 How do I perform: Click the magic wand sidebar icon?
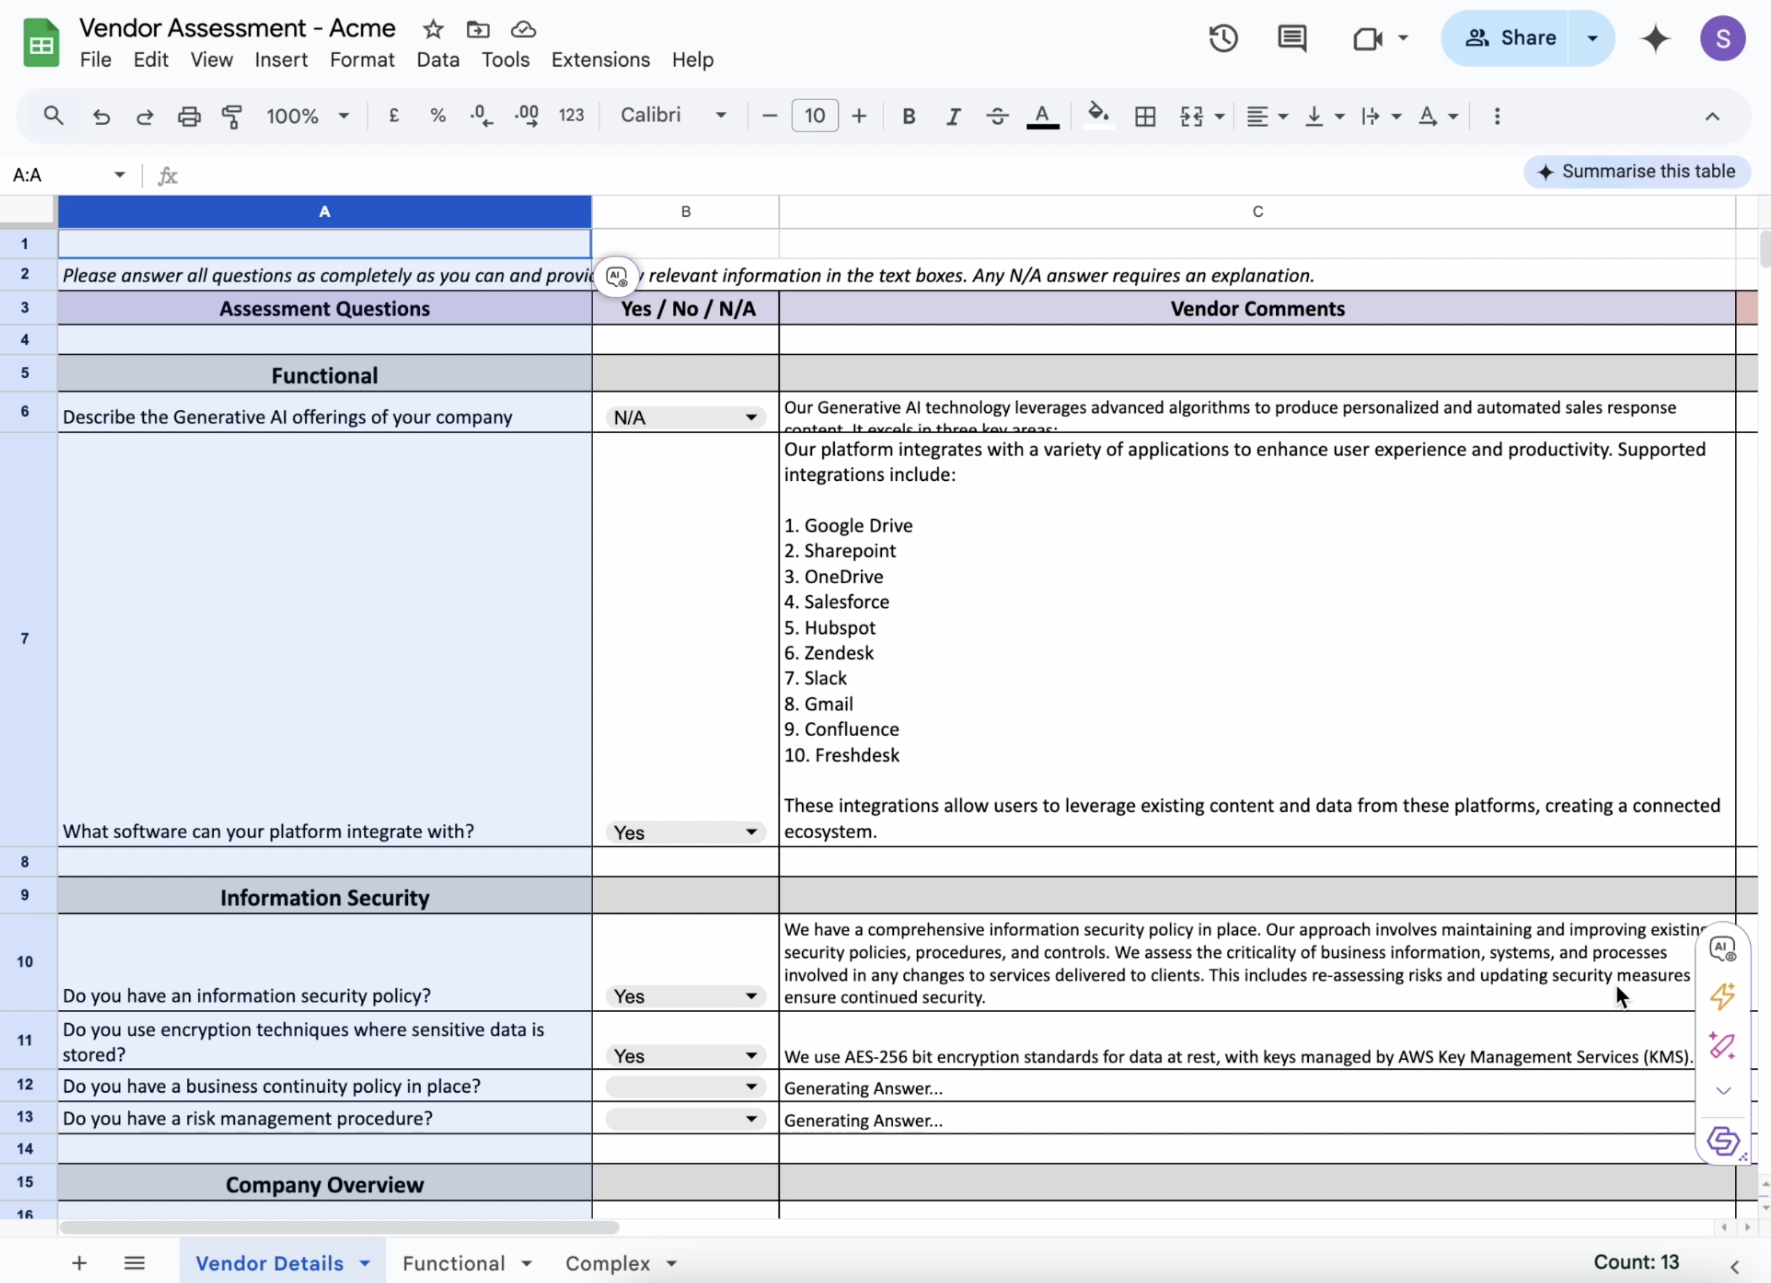click(1722, 1045)
